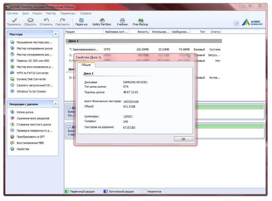Open the Параметры menu
The image size is (272, 201).
tap(68, 13)
